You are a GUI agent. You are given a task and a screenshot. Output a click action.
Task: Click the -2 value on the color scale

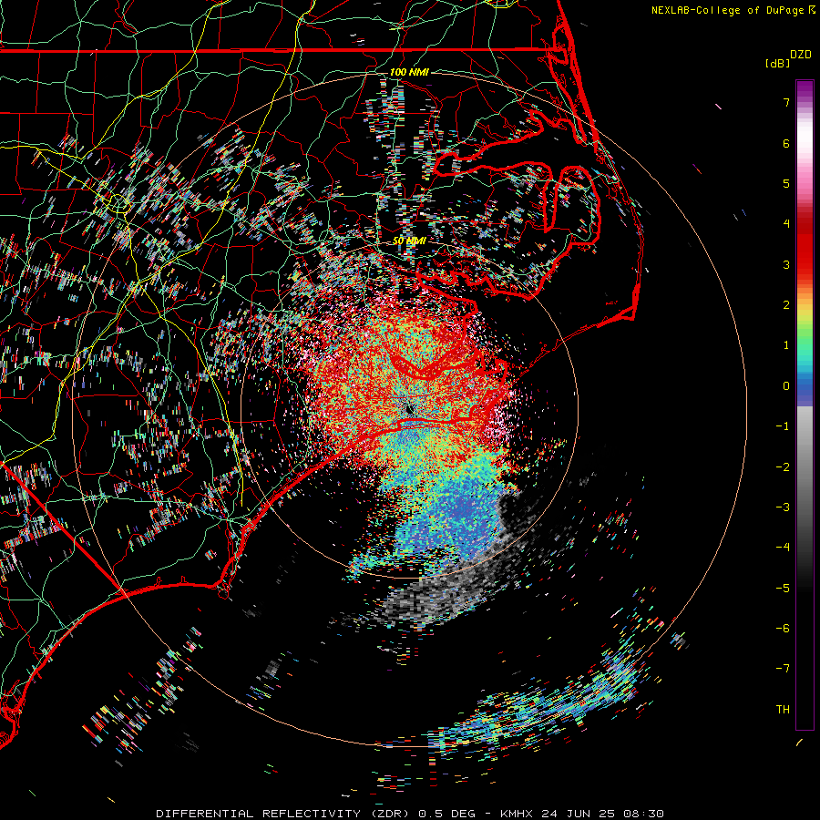(783, 467)
